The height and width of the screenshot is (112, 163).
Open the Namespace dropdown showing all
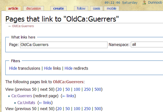click(147, 45)
